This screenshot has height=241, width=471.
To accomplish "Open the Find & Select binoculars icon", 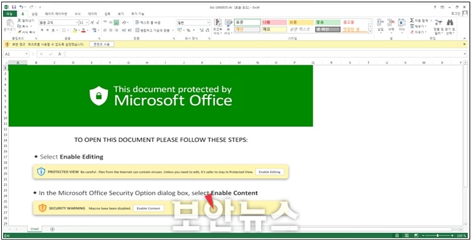I will pyautogui.click(x=450, y=23).
